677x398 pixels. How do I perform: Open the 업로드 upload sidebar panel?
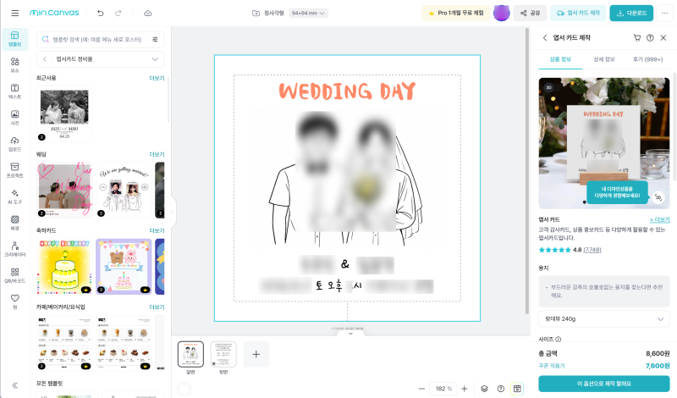tap(14, 144)
